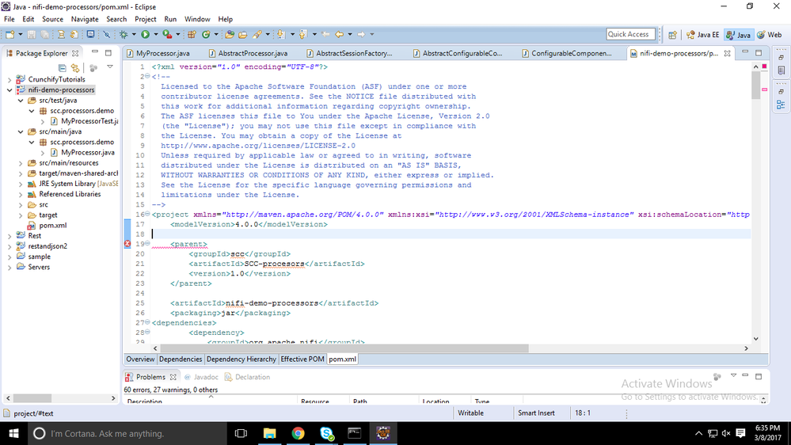Open the Java EE perspective

point(703,34)
